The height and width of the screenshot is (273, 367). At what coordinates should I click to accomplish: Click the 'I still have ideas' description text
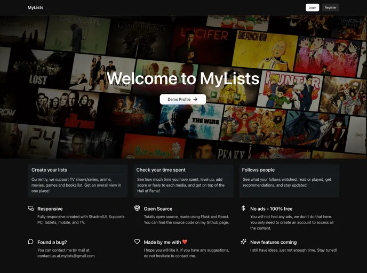coord(293,250)
